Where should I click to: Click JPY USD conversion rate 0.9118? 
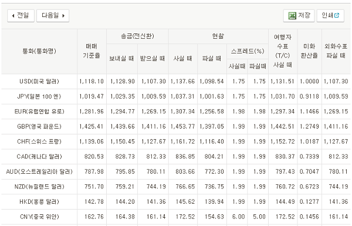pyautogui.click(x=309, y=96)
